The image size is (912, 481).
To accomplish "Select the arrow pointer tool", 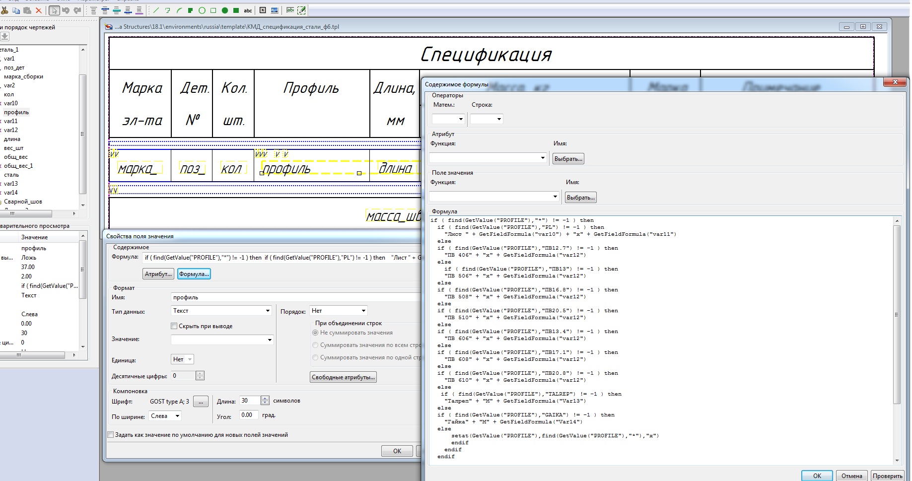I will coord(54,10).
